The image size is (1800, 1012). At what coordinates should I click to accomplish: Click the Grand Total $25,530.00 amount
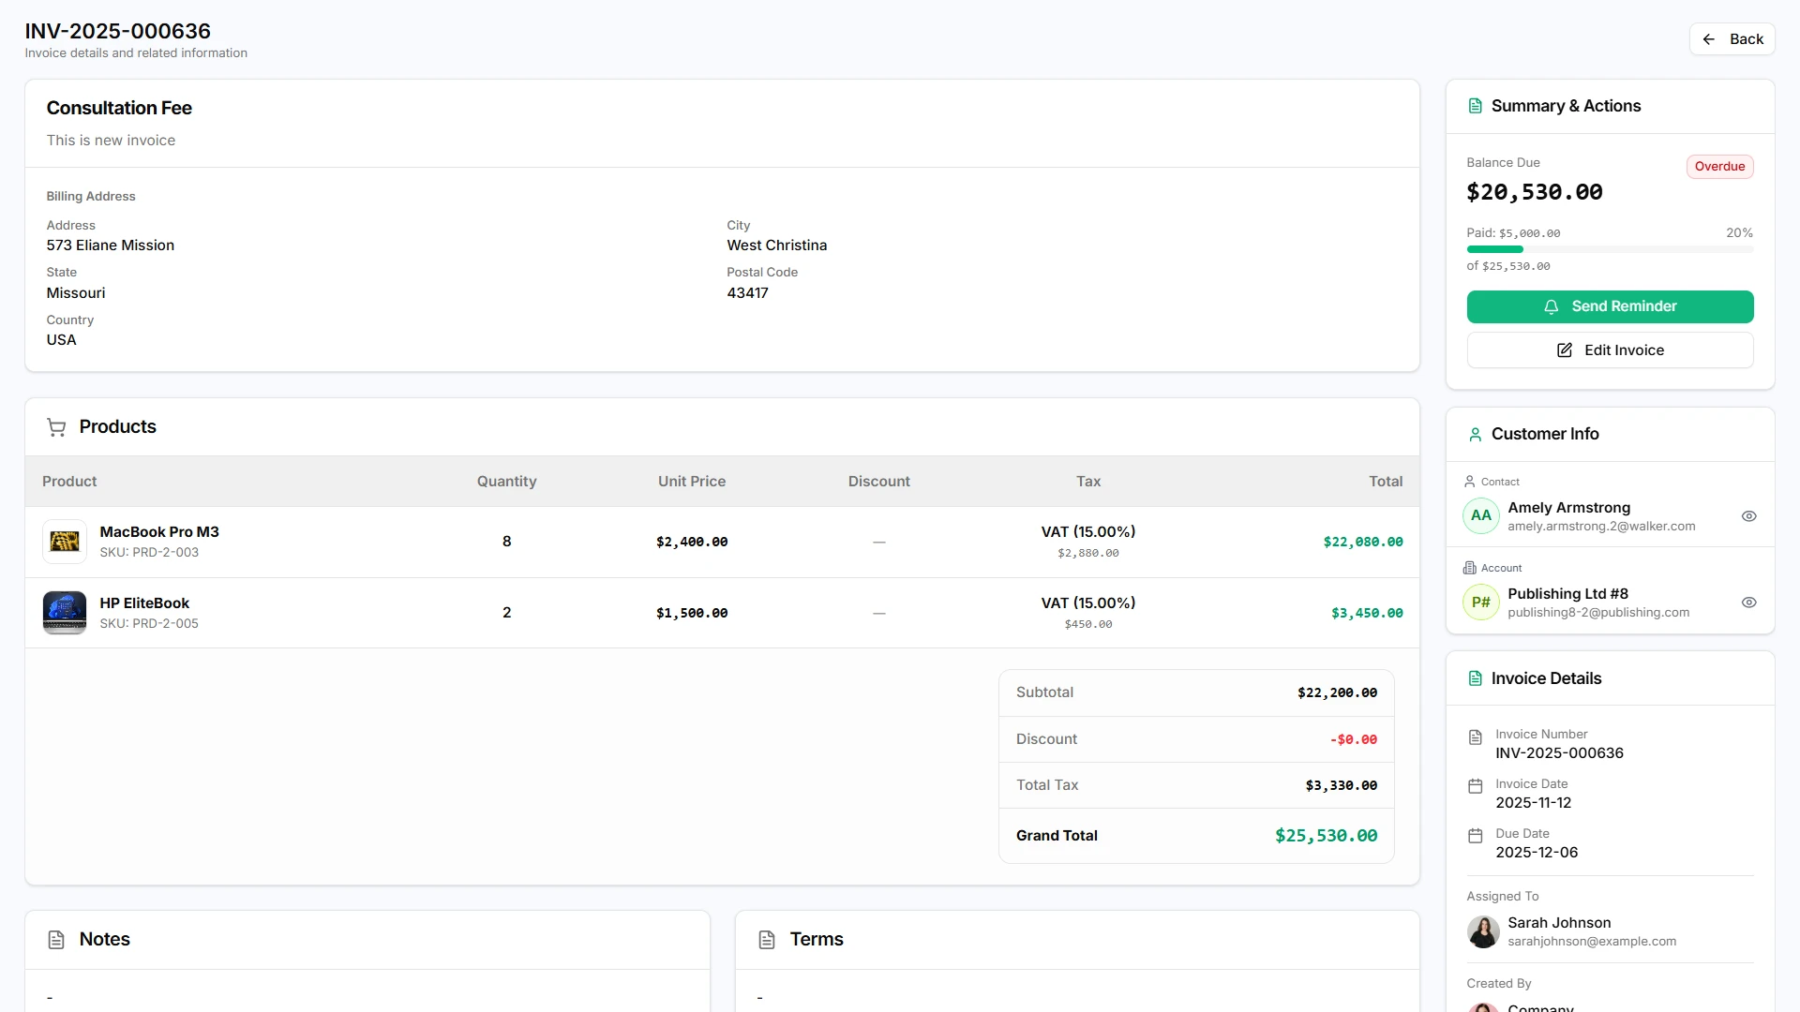[x=1326, y=836]
